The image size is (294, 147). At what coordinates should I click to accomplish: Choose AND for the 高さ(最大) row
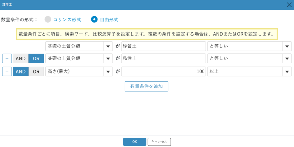(x=21, y=71)
